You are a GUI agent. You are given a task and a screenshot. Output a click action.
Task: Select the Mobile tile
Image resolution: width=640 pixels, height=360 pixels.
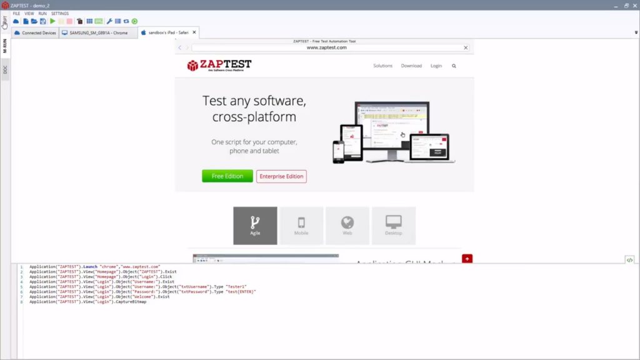(x=301, y=226)
